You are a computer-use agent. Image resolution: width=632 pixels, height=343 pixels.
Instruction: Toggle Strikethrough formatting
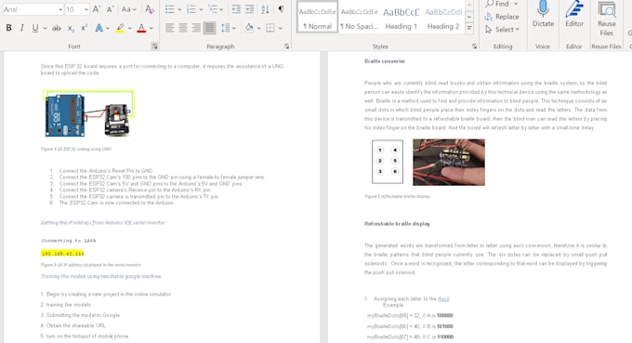[x=57, y=28]
